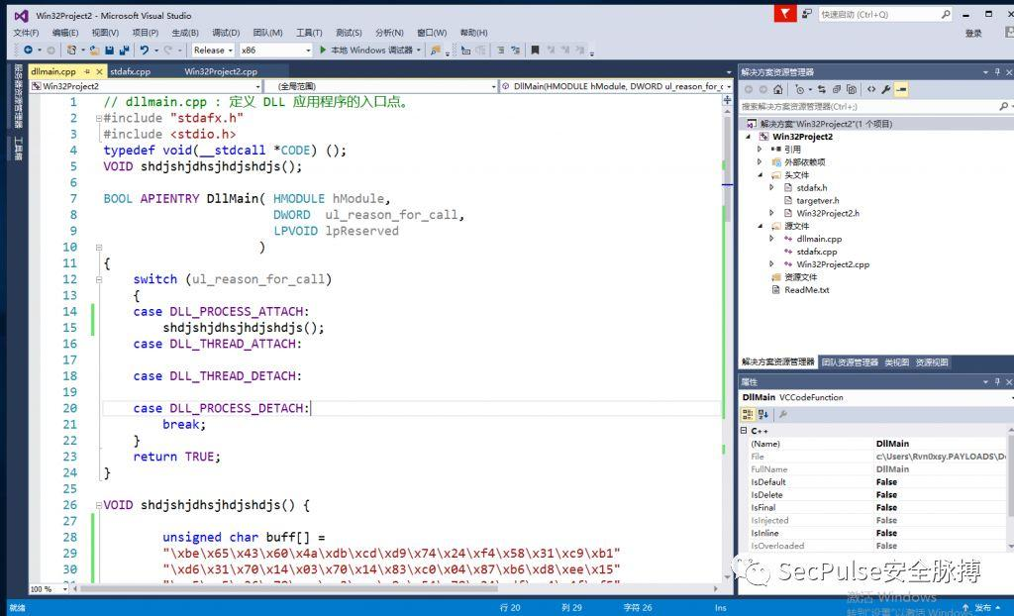Viewport: 1014px width, 616px height.
Task: Switch to the Win32Project2.cpp tab
Action: click(x=221, y=71)
